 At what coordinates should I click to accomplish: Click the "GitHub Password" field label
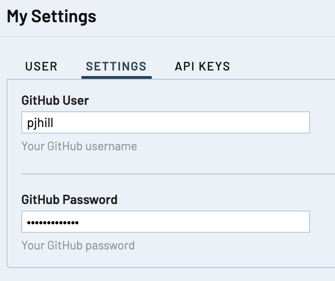pyautogui.click(x=69, y=200)
